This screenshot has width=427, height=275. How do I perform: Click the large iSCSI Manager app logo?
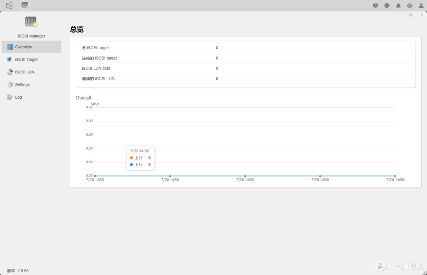pos(31,22)
